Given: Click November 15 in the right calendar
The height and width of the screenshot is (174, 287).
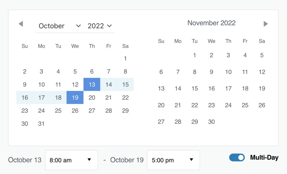Looking at the screenshot, I should [x=195, y=88].
